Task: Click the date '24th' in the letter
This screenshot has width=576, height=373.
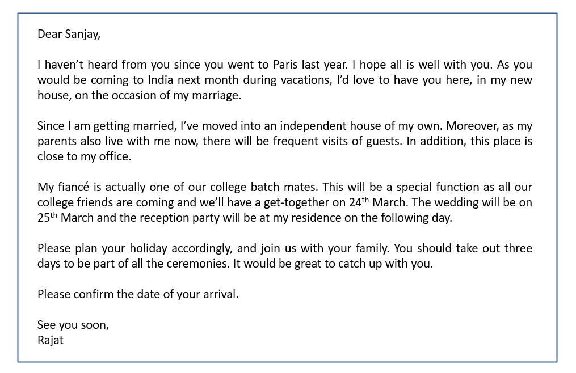Action: [x=359, y=202]
